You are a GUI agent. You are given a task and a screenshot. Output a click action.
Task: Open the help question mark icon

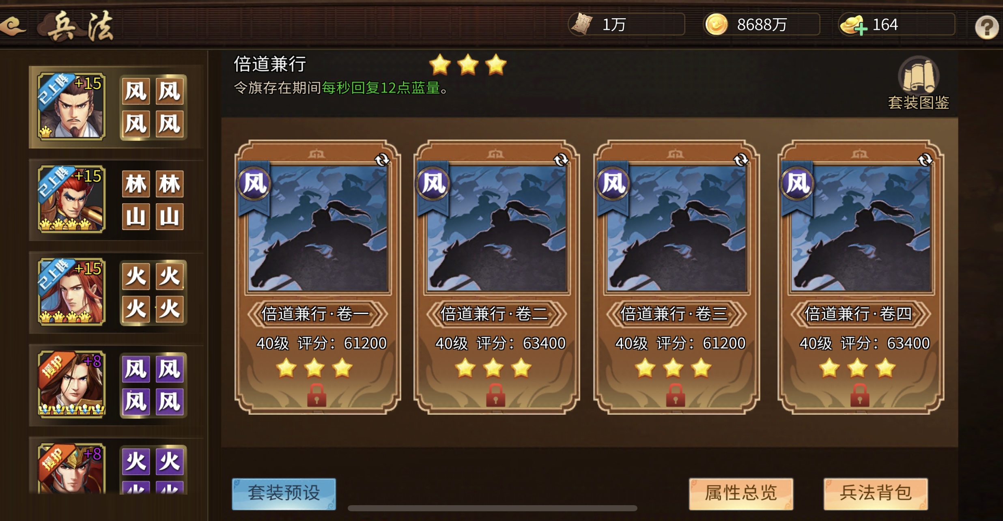pos(987,27)
